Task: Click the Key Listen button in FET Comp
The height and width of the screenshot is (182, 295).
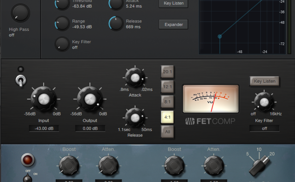Action: coord(264,81)
